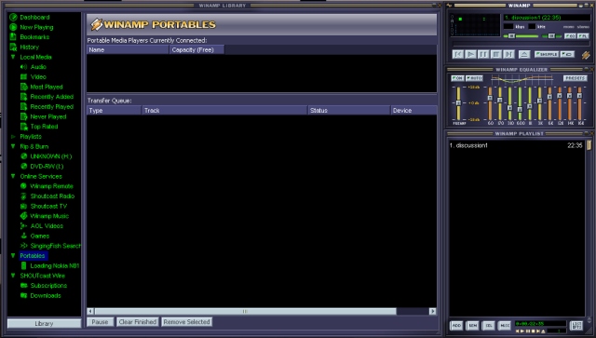Click playlist ADD button
Screen dimensions: 596x338
[456, 326]
